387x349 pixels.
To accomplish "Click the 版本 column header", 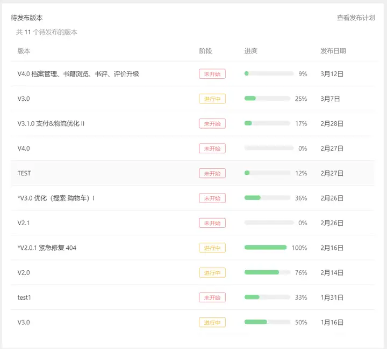I will [x=24, y=51].
